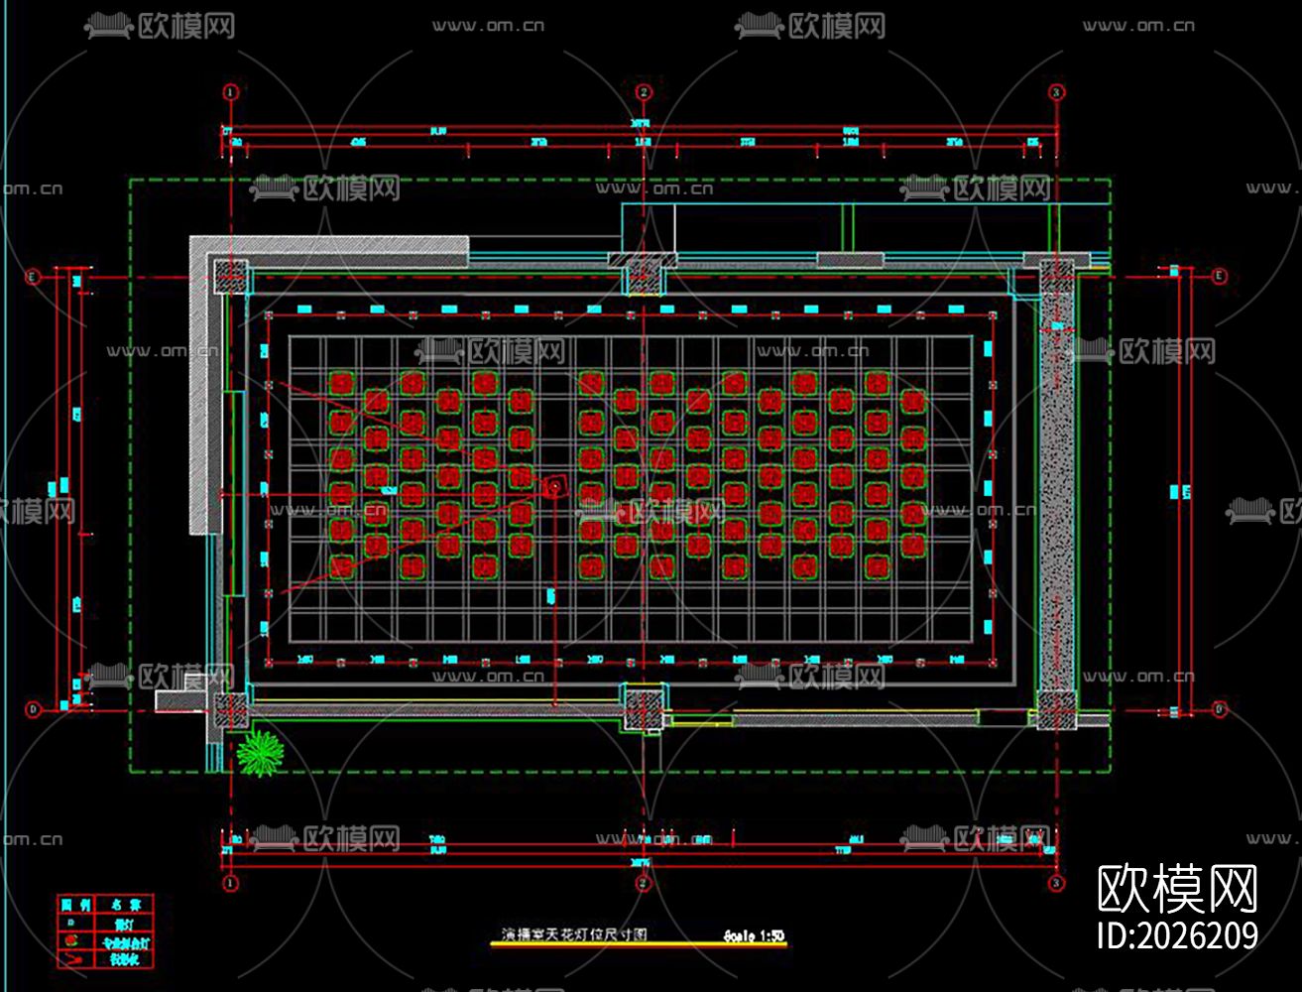1302x992 pixels.
Task: Select the circular symbol where red leader lines meet
Action: (555, 485)
